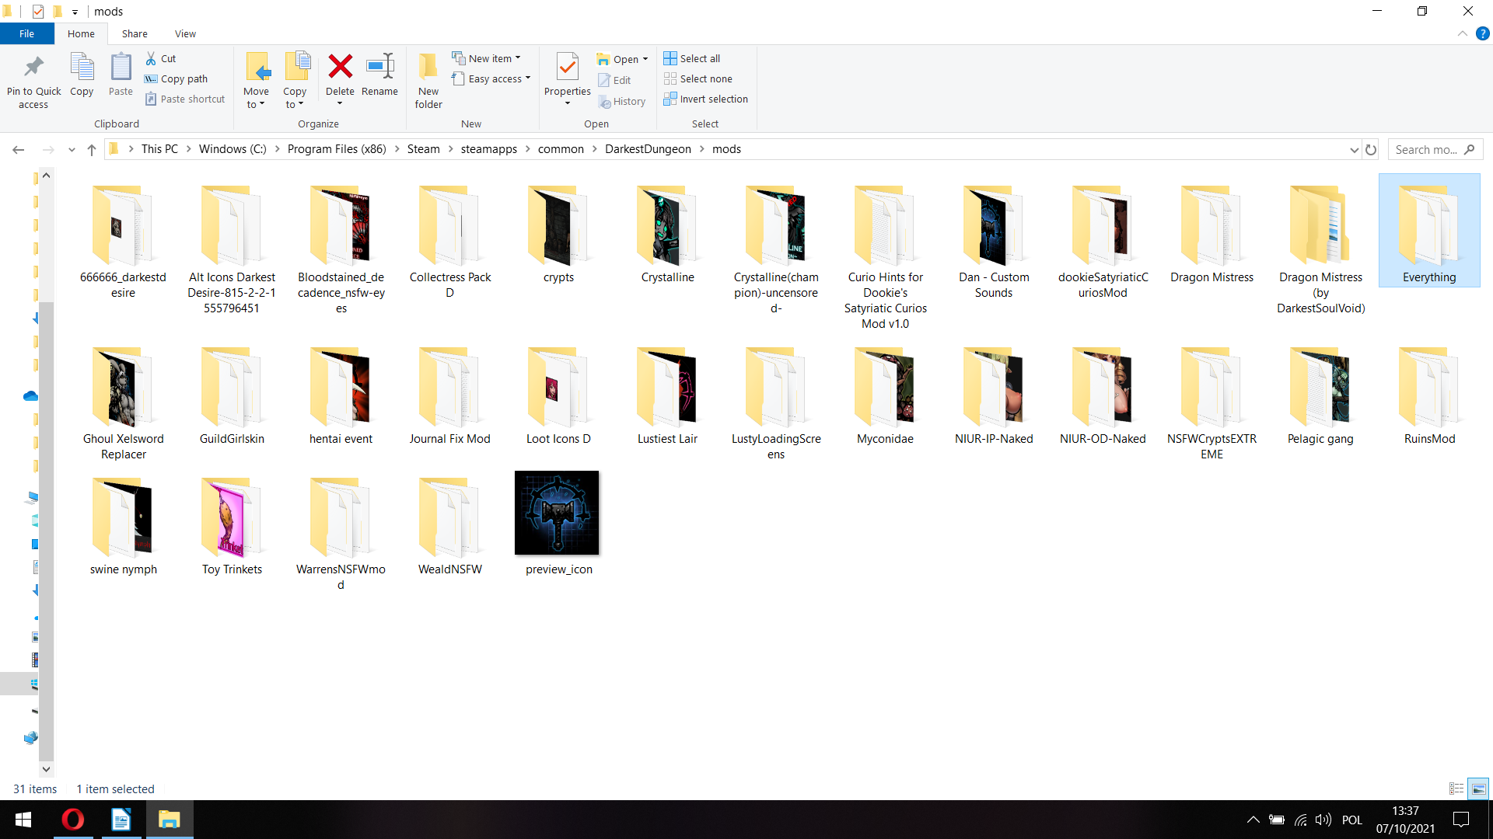Click Paste shortcut in ribbon
The height and width of the screenshot is (839, 1493).
[x=185, y=99]
